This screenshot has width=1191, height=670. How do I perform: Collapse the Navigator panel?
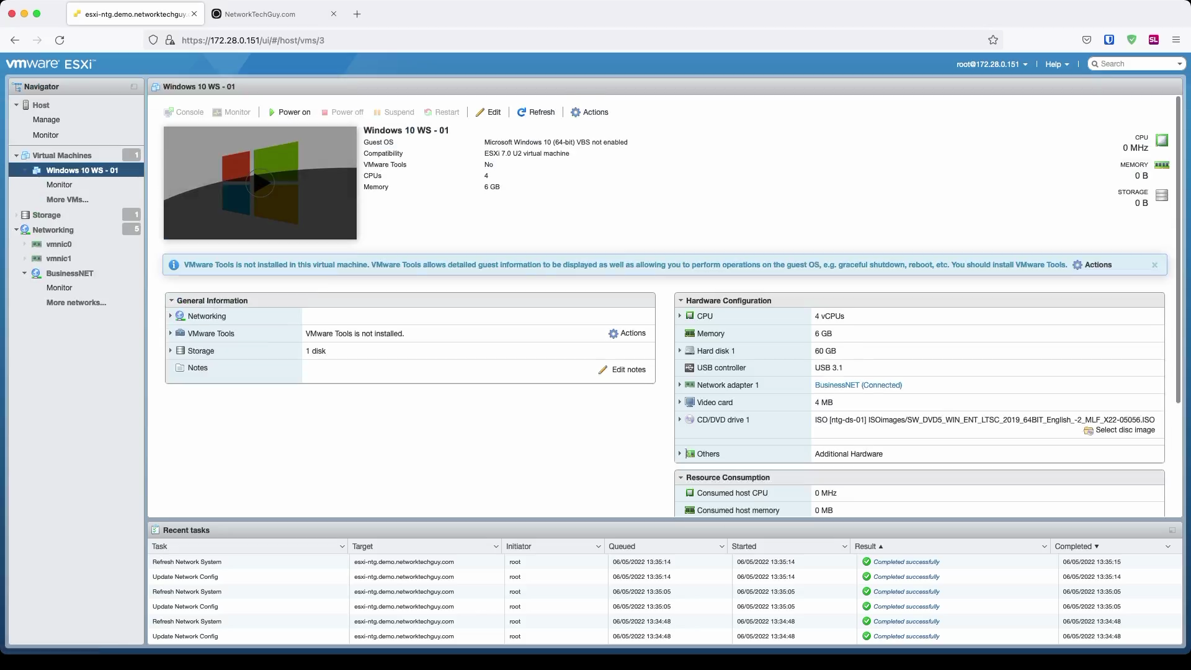click(x=134, y=87)
